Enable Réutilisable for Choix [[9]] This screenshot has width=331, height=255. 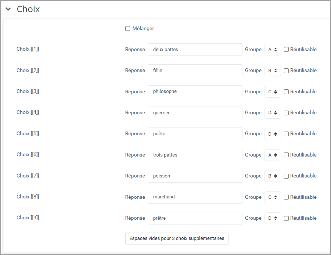pyautogui.click(x=286, y=218)
